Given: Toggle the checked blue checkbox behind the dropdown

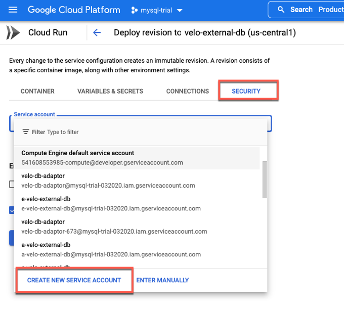Looking at the screenshot, I should (x=12, y=210).
